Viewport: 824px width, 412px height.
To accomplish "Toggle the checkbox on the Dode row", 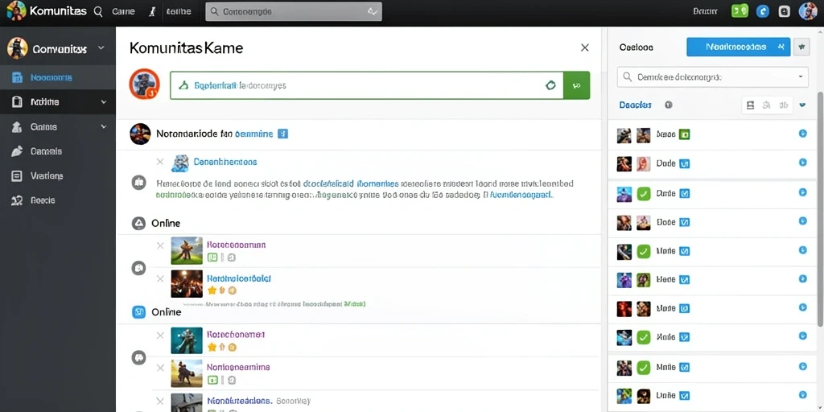I will pyautogui.click(x=684, y=164).
